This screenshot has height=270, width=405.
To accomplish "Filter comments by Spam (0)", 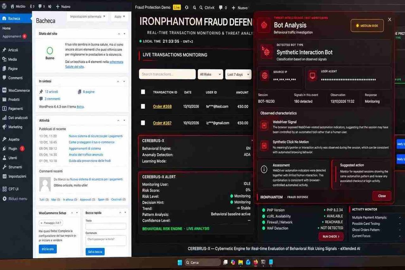I will click(x=103, y=200).
